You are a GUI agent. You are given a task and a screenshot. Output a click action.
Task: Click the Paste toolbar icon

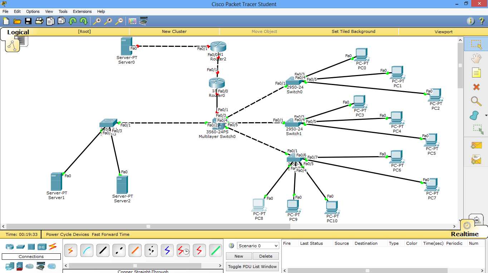(x=61, y=21)
